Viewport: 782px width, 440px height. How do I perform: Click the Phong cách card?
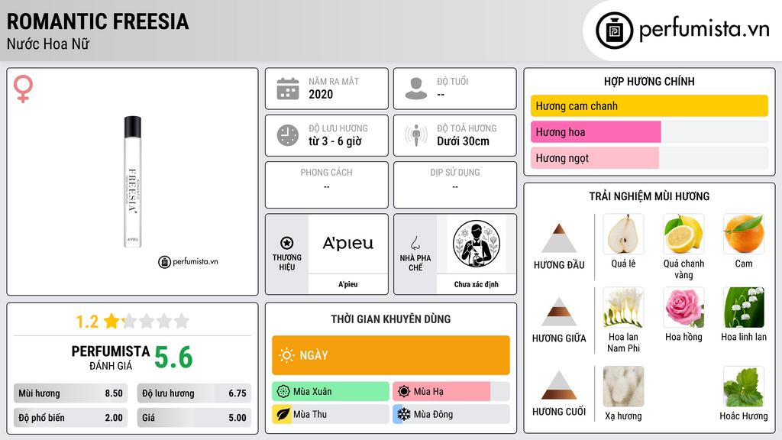click(327, 185)
